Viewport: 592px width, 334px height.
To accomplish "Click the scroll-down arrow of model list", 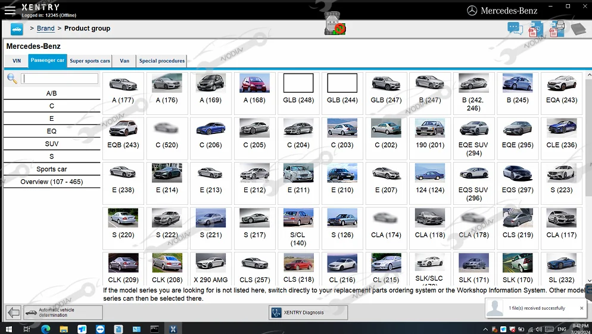I will point(589,281).
